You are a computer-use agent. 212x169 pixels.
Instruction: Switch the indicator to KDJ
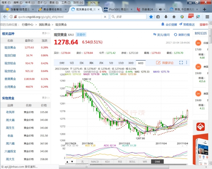tap(107, 162)
